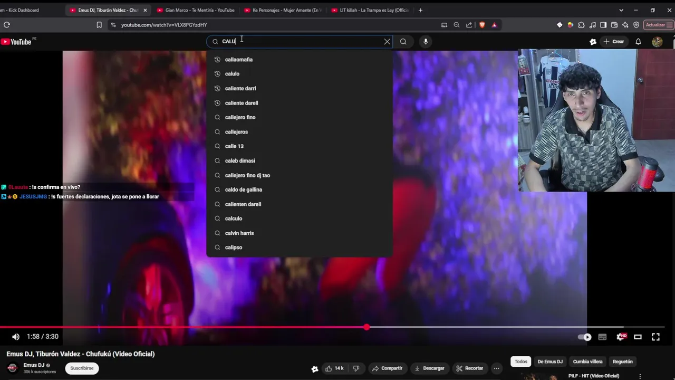Select the calle 13 suggestion
The width and height of the screenshot is (675, 380).
(300, 146)
